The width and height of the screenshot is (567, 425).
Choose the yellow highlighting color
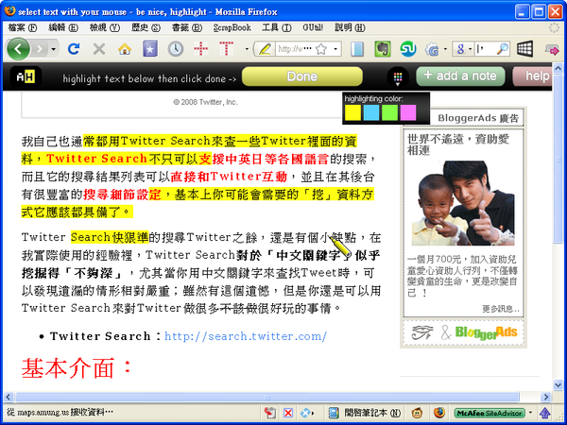[352, 112]
